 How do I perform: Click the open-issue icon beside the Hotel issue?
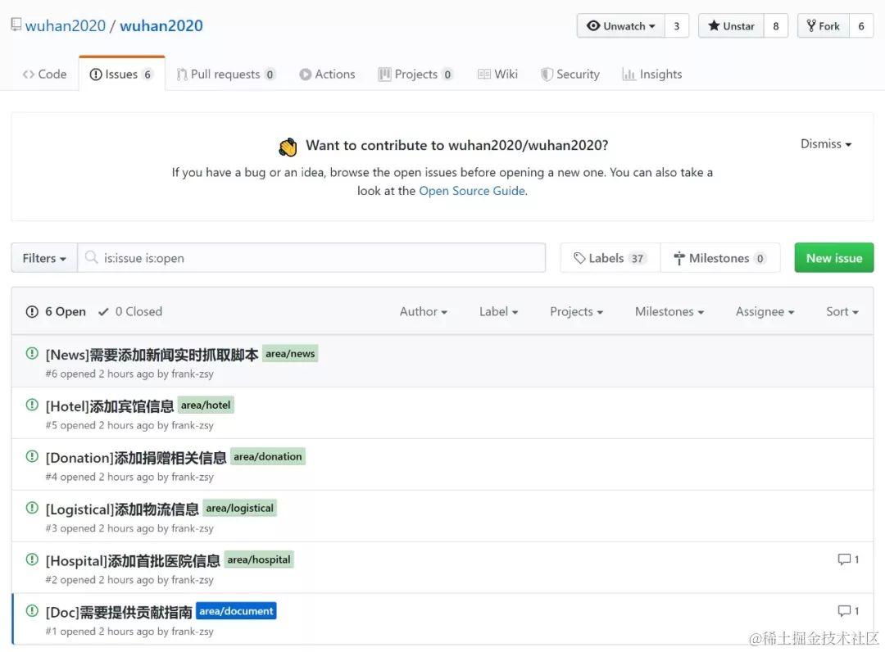(32, 405)
